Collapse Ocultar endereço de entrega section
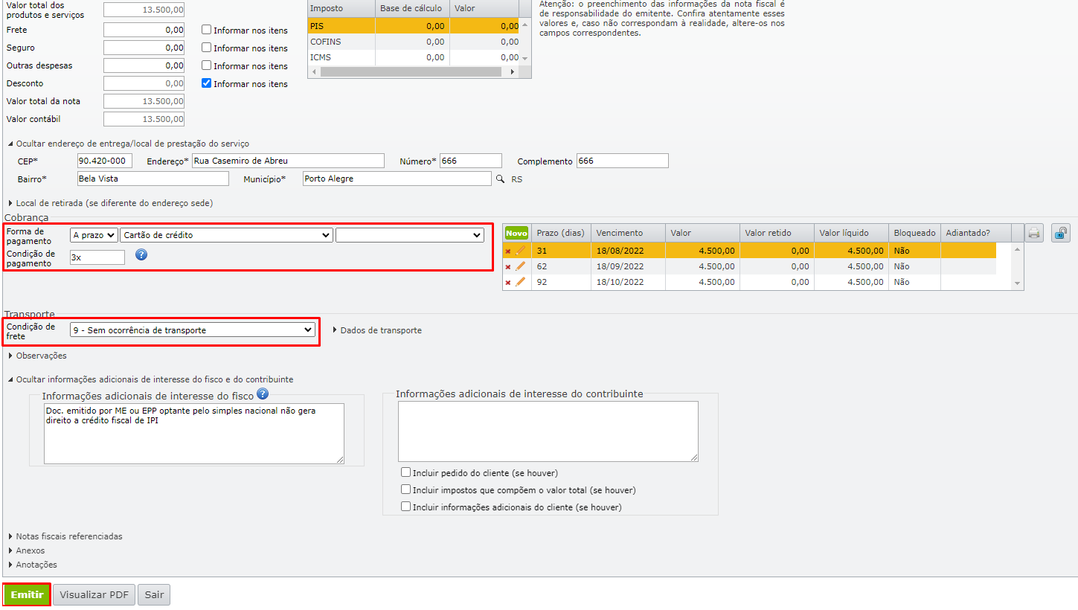Viewport: 1078px width, 610px height. point(129,144)
